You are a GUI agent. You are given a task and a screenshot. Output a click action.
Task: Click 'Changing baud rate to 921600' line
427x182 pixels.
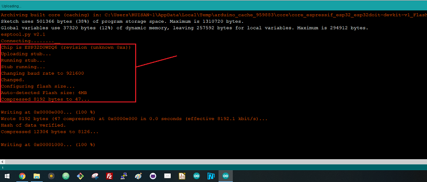(x=43, y=73)
